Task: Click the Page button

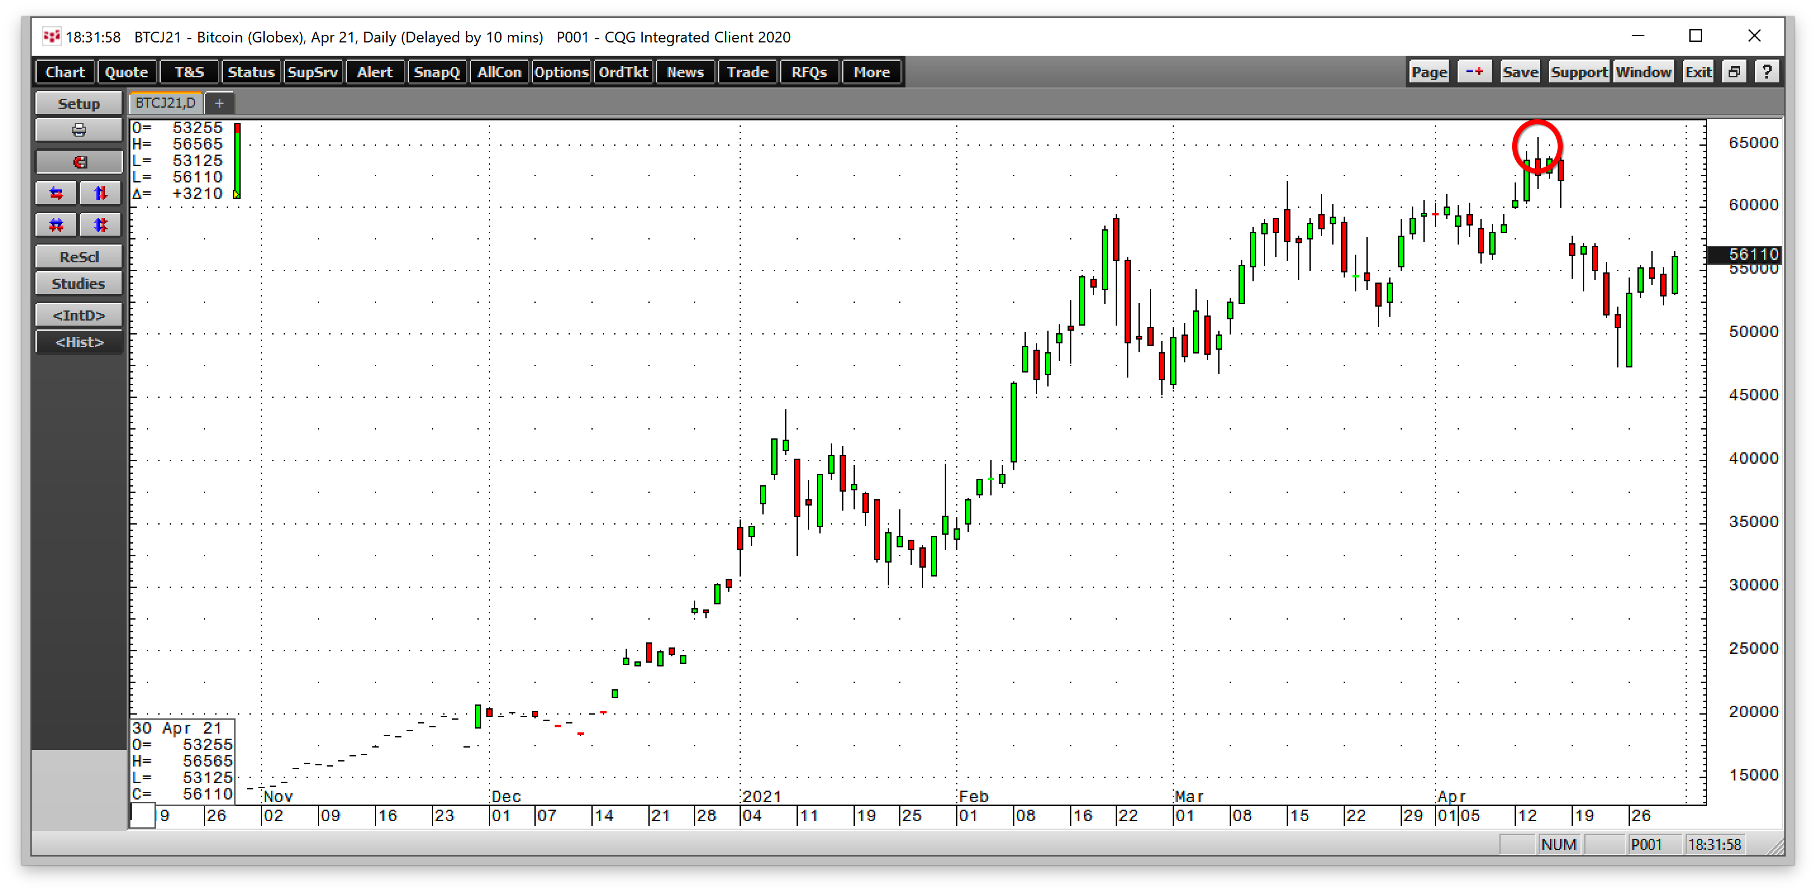Action: pyautogui.click(x=1429, y=72)
